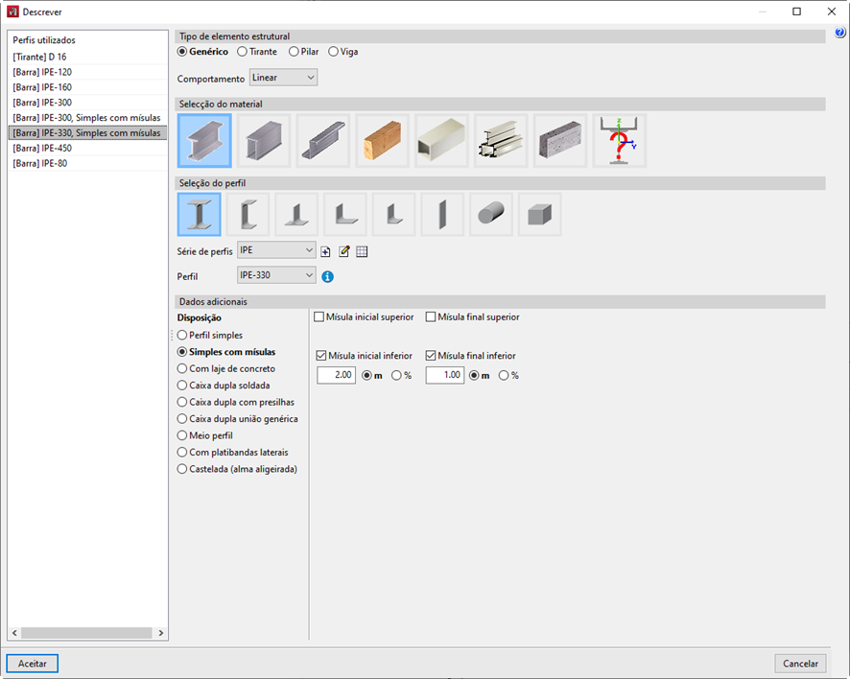Open the blue help question icon
Screen dimensions: 850x679
coord(839,33)
